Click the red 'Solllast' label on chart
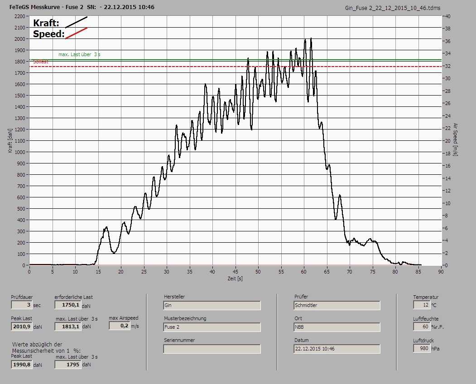Screen dimensions: 476x384 click(x=41, y=62)
